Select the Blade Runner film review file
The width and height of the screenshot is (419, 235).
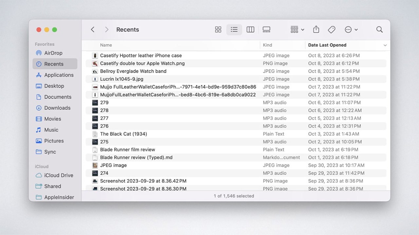pyautogui.click(x=127, y=149)
